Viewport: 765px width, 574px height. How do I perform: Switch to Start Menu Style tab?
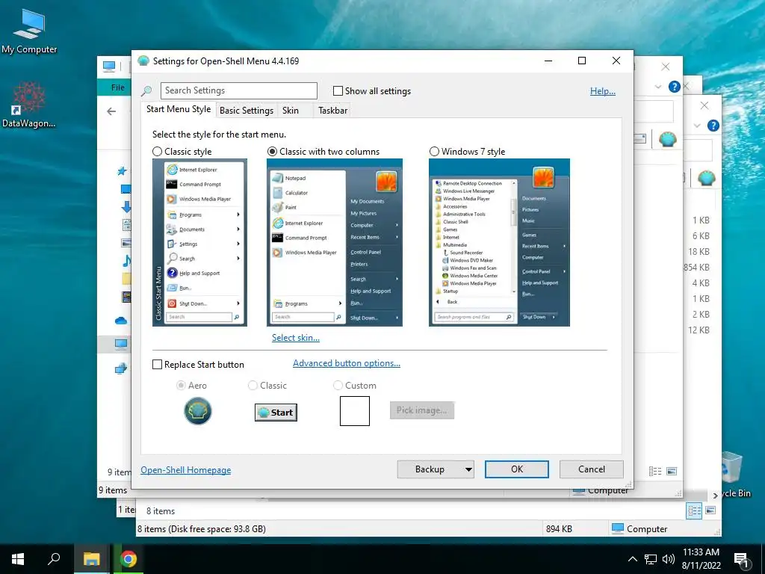point(179,109)
